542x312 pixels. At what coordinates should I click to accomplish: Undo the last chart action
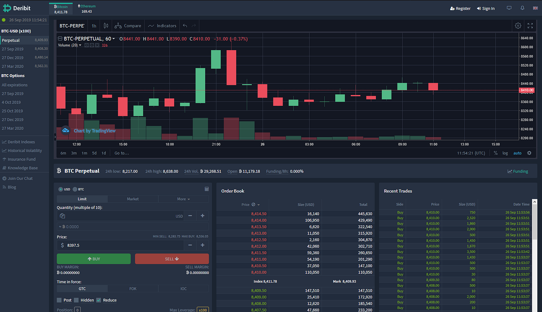click(x=185, y=26)
